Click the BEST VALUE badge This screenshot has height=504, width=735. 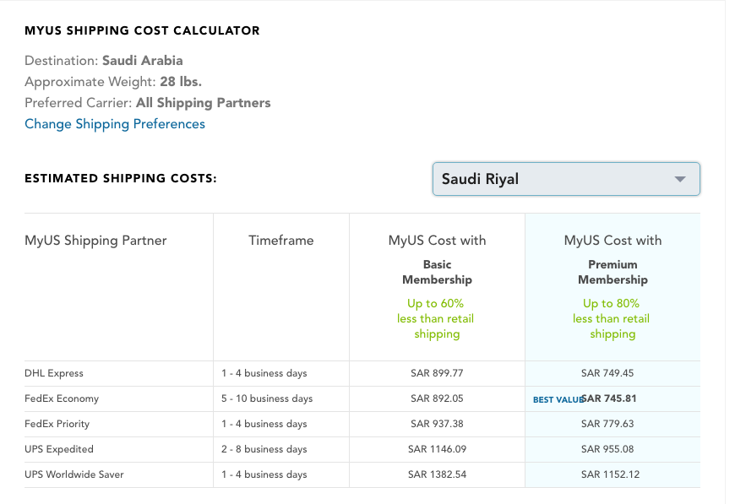[557, 399]
